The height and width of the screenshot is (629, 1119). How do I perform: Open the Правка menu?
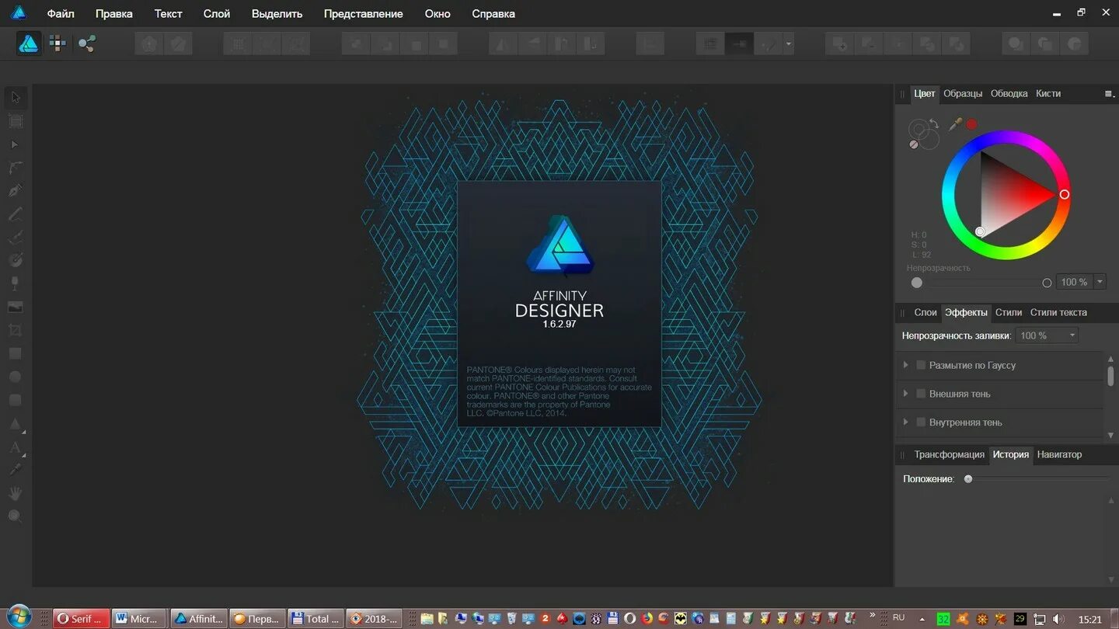tap(113, 14)
